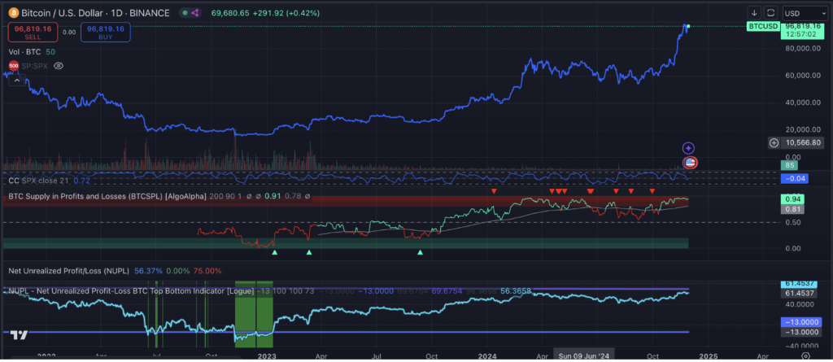Click the square frame icon beside USD
This screenshot has width=833, height=362.
(770, 13)
